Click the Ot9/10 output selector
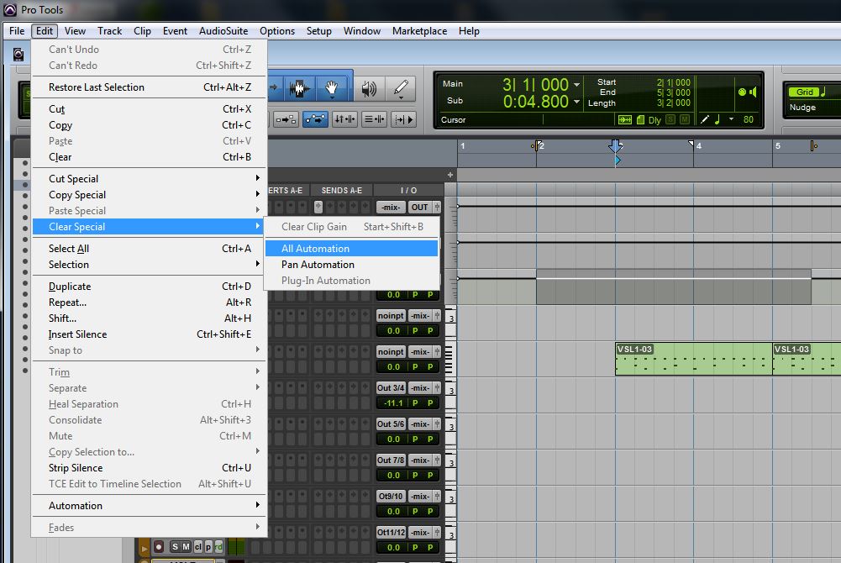Viewport: 841px width, 563px height. point(391,496)
